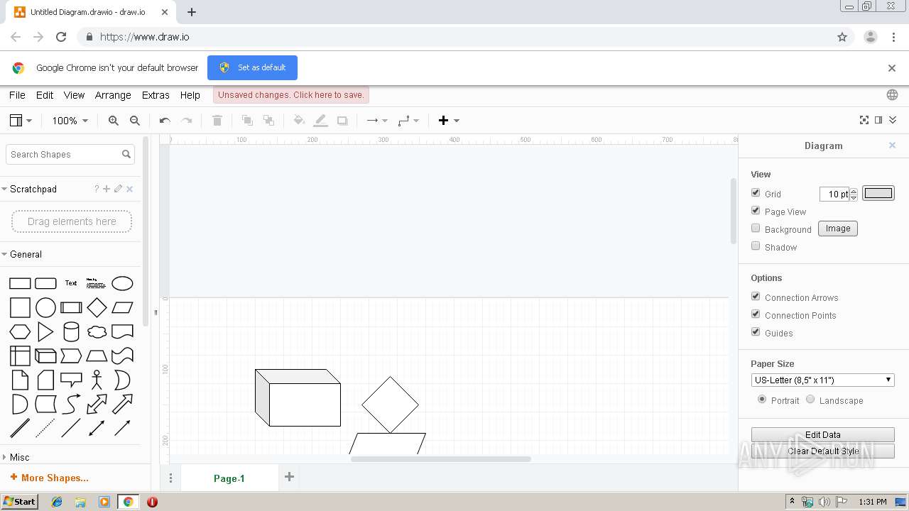Select the Hexagon shape in General
Screen dimensions: 909x511
(20, 332)
